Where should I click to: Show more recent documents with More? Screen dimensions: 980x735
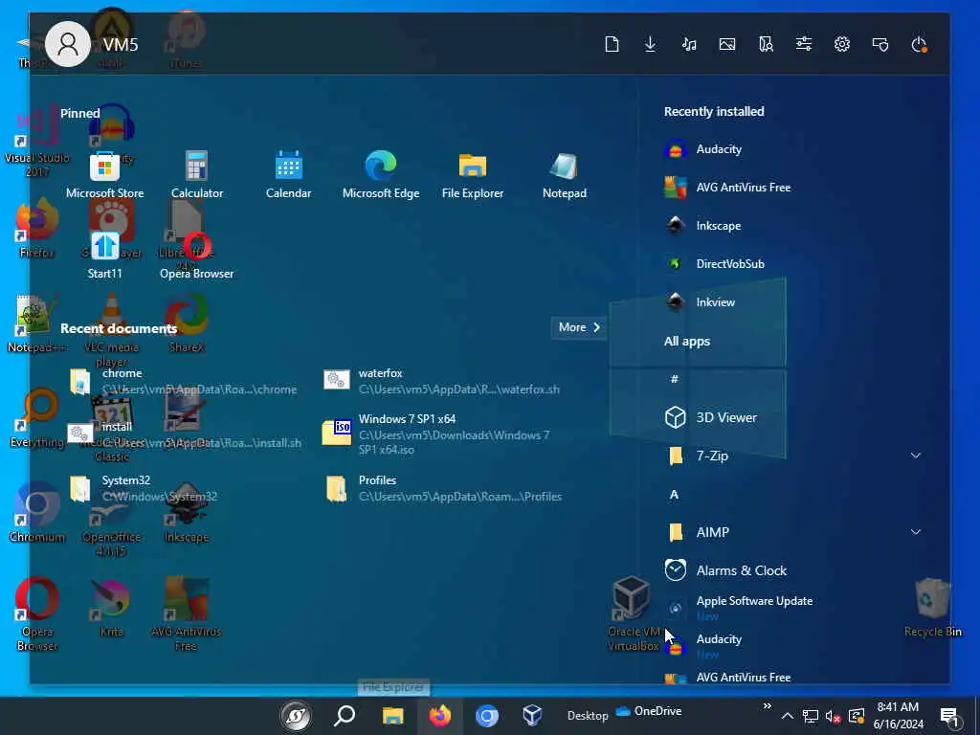tap(579, 327)
